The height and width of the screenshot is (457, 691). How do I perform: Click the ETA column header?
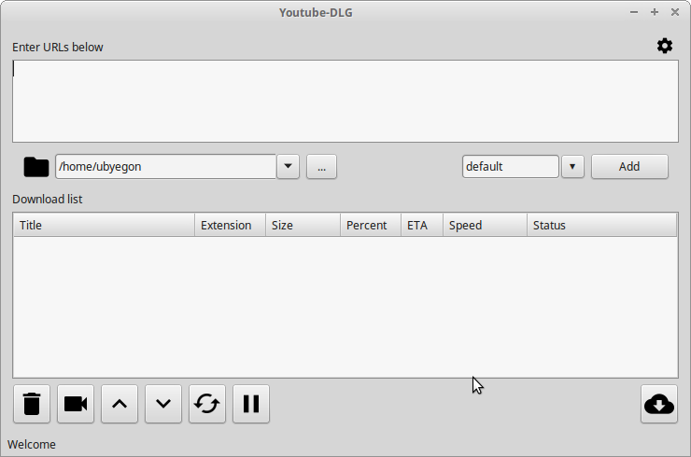[x=422, y=226]
